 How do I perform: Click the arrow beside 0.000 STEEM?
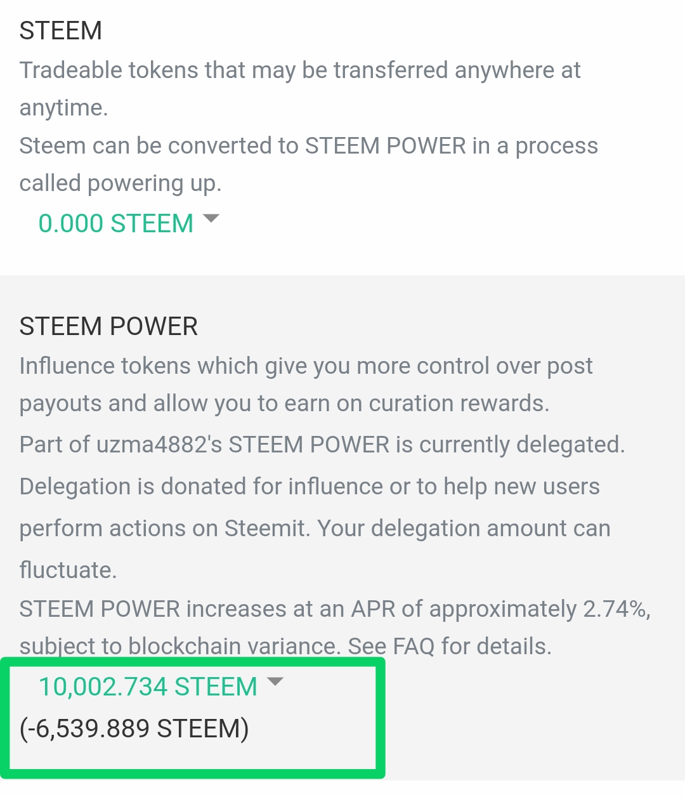pos(211,219)
